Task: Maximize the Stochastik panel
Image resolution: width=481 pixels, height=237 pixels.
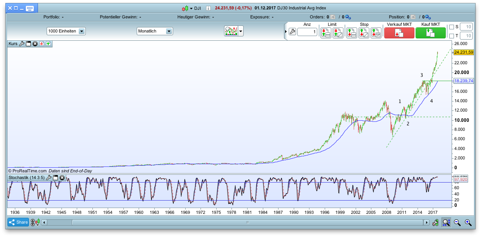Action: [x=55, y=178]
